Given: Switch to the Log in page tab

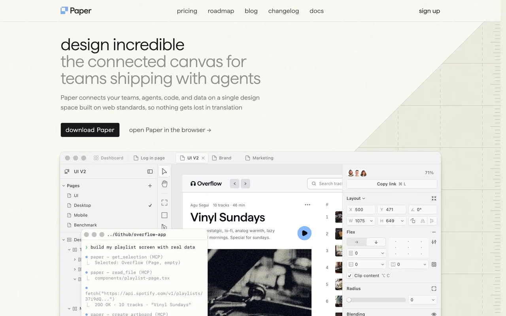Looking at the screenshot, I should click(x=149, y=158).
